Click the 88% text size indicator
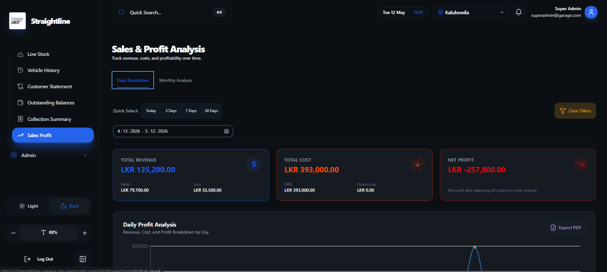607x272 pixels. click(49, 233)
